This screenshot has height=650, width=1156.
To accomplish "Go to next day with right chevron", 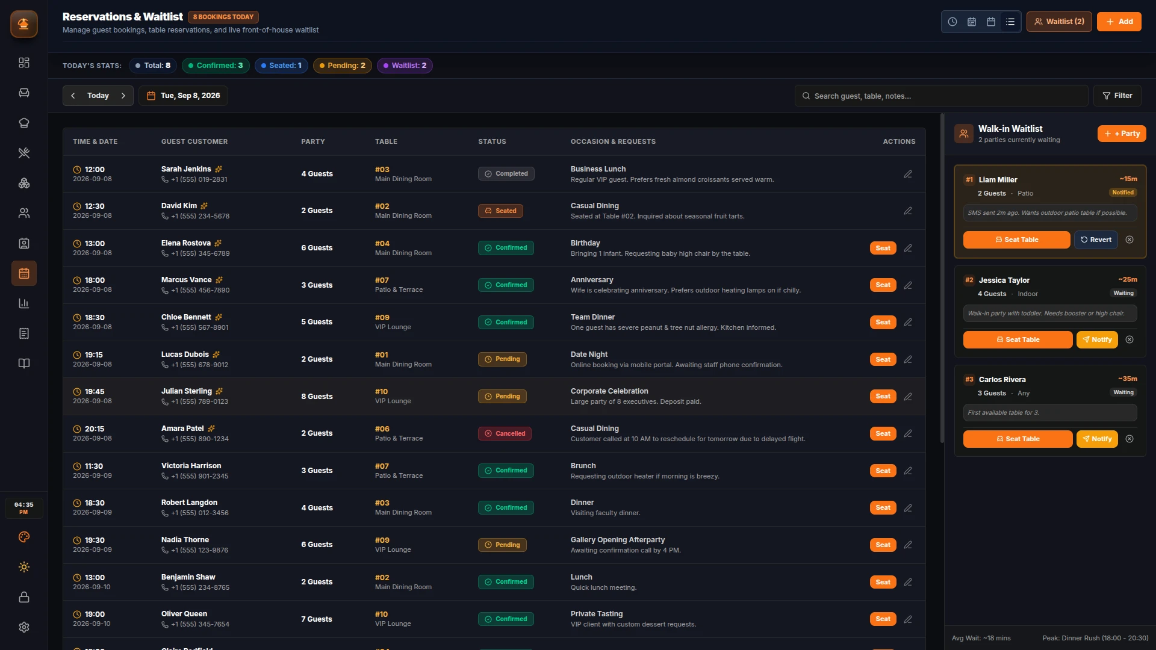I will [123, 96].
